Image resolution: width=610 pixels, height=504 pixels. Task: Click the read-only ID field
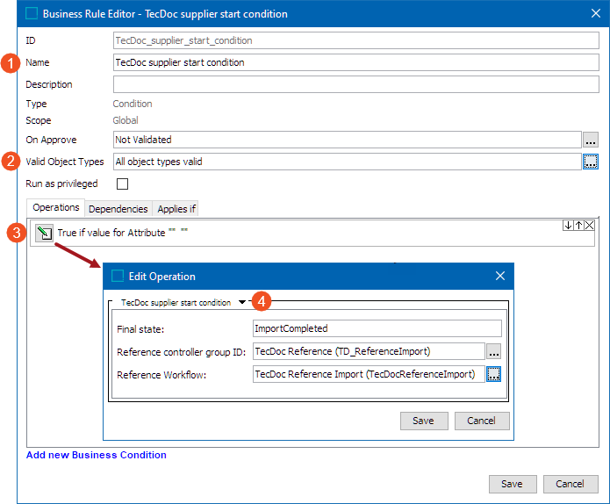[x=356, y=40]
